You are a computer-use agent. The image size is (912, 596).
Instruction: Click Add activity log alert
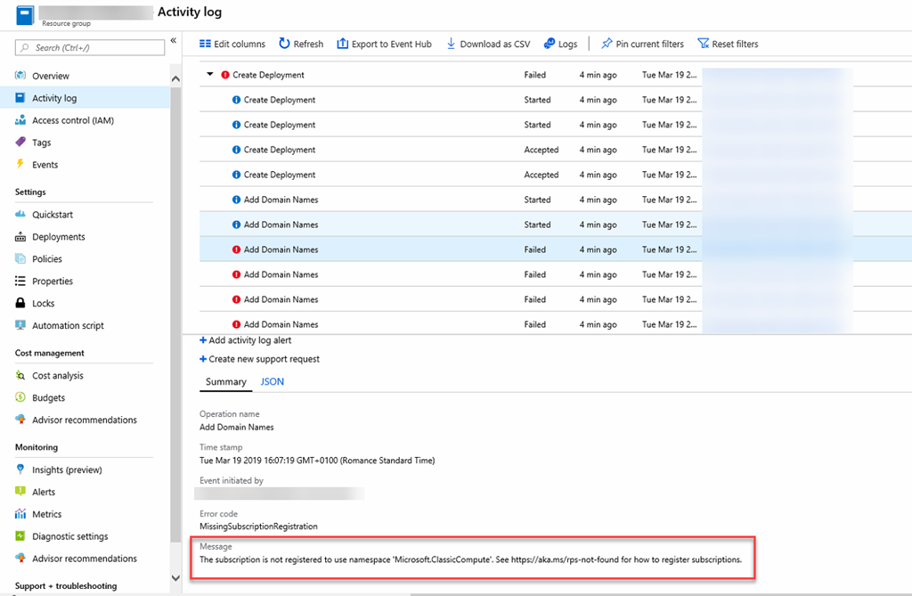245,340
